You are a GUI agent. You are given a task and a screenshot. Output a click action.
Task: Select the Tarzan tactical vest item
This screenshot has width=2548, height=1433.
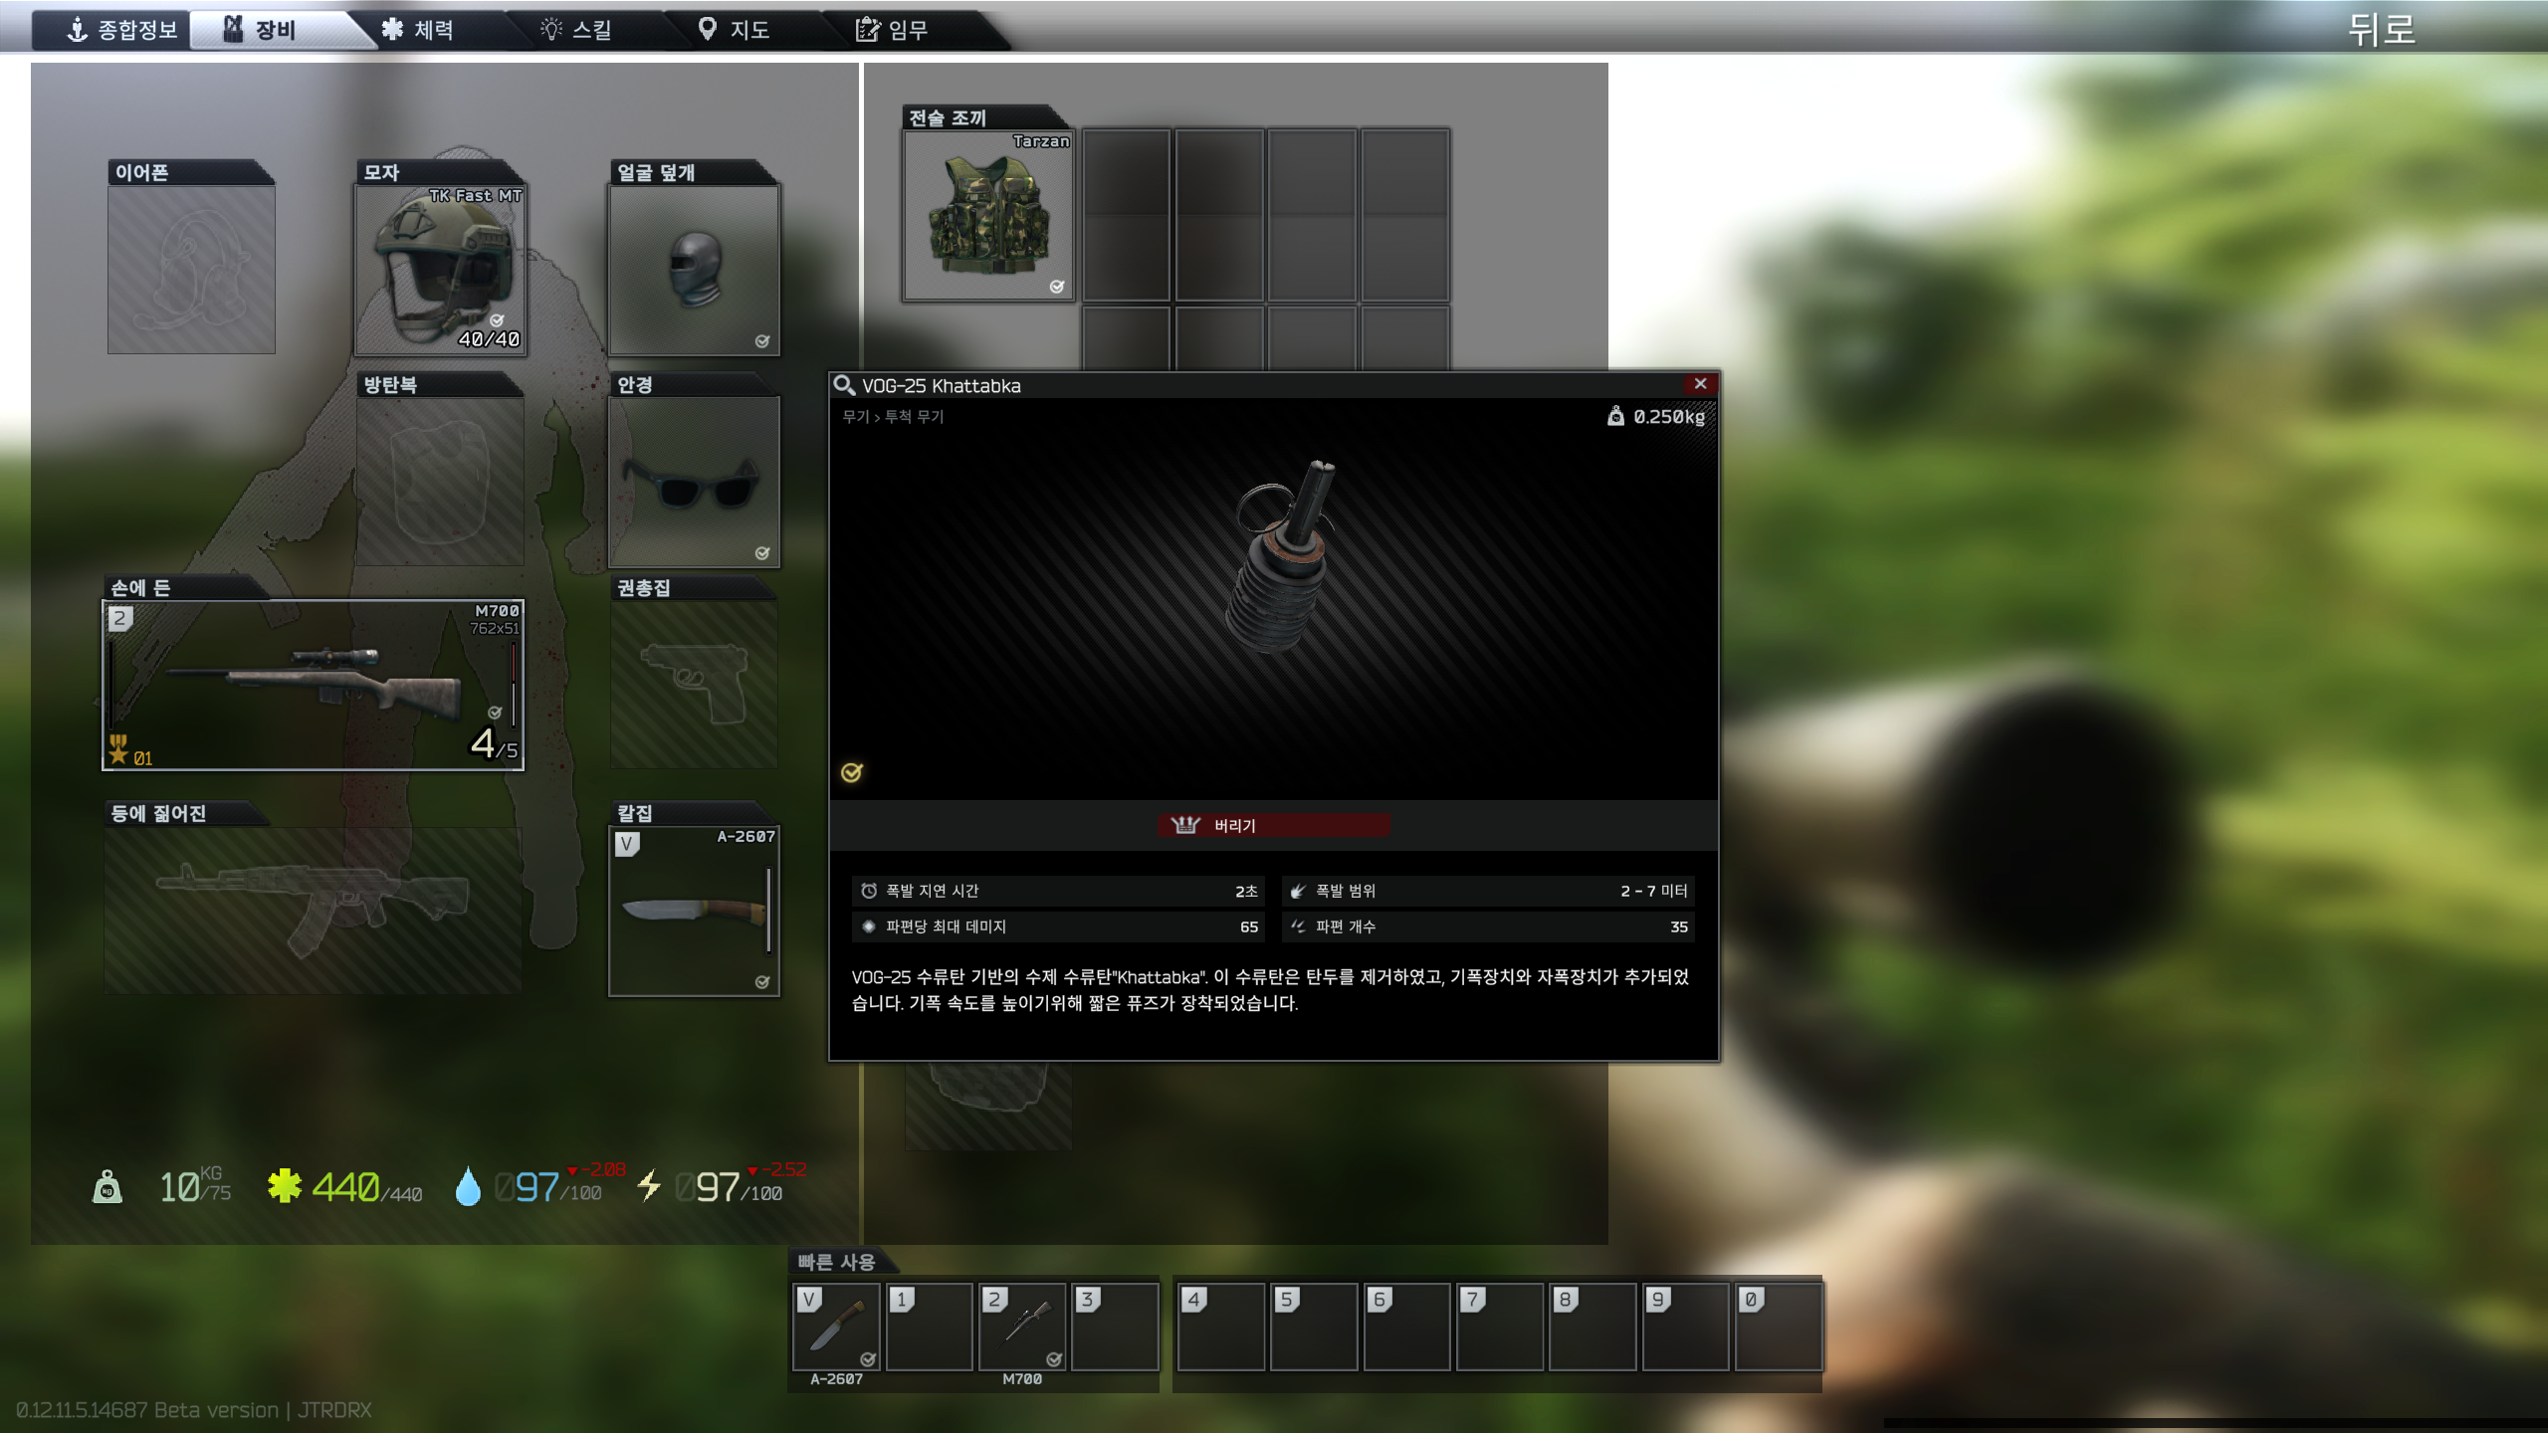(x=987, y=214)
